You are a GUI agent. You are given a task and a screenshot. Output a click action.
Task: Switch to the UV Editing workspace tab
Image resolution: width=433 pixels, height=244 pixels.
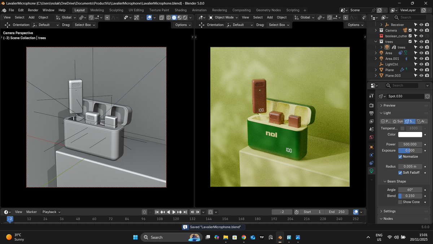click(136, 10)
